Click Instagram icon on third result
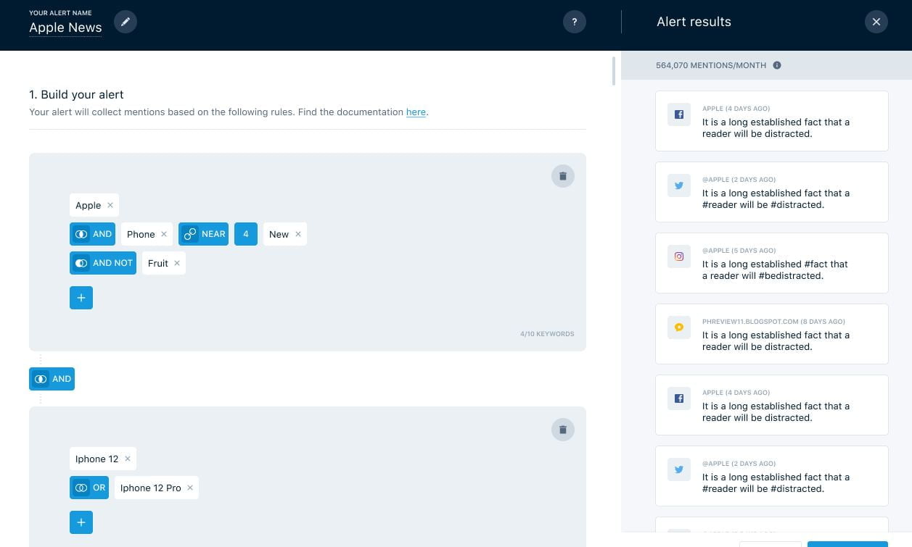 (x=679, y=256)
